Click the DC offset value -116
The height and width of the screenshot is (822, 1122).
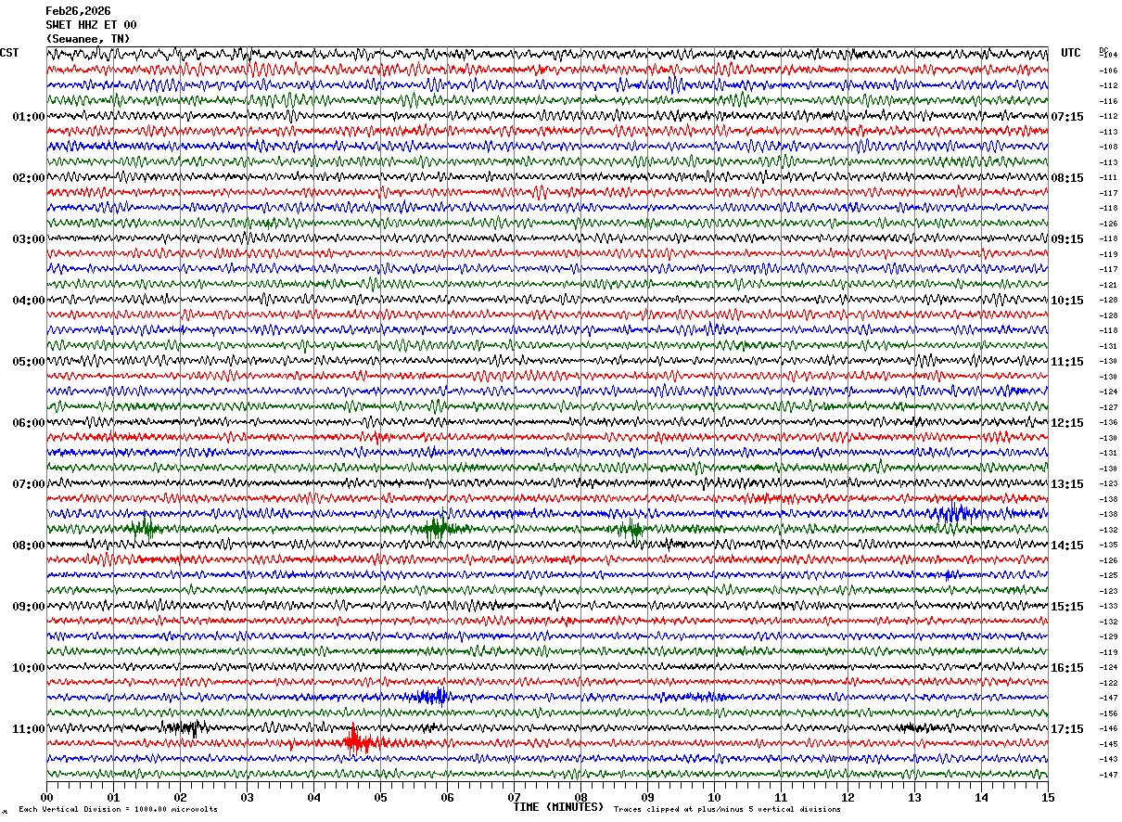[1108, 101]
